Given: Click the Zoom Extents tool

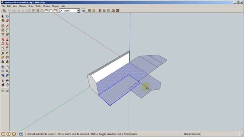Looking at the screenshot, I should [7, 71].
